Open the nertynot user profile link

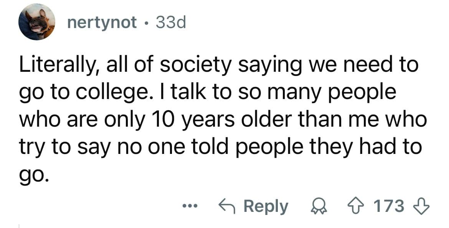point(102,23)
